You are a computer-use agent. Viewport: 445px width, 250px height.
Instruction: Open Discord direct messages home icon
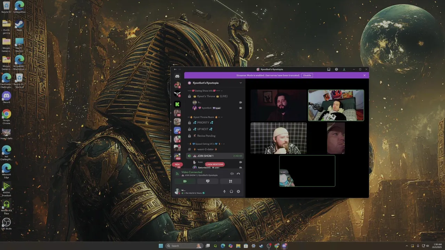177,76
